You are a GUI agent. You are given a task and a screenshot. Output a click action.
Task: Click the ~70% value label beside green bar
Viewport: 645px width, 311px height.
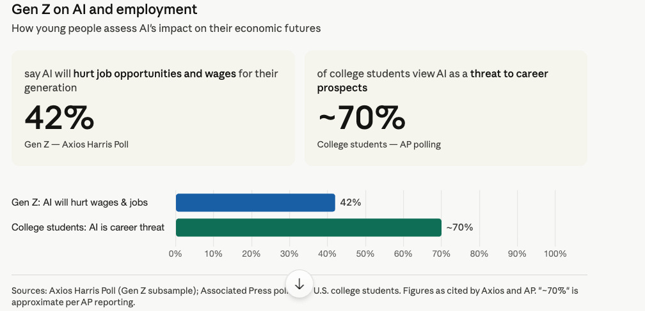pos(459,227)
